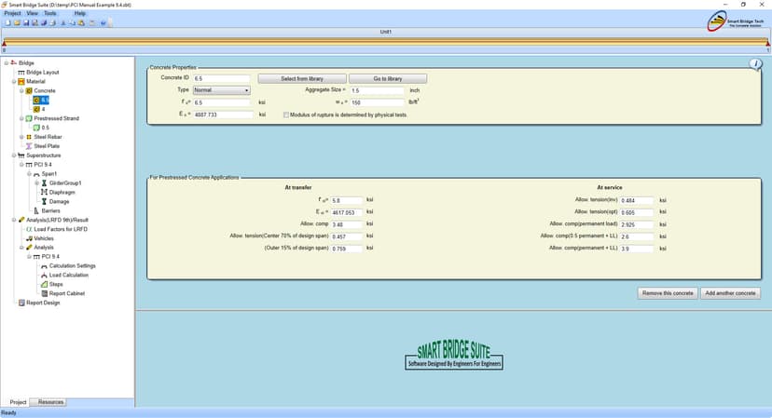Click Go to library button
The height and width of the screenshot is (418, 772).
(388, 79)
